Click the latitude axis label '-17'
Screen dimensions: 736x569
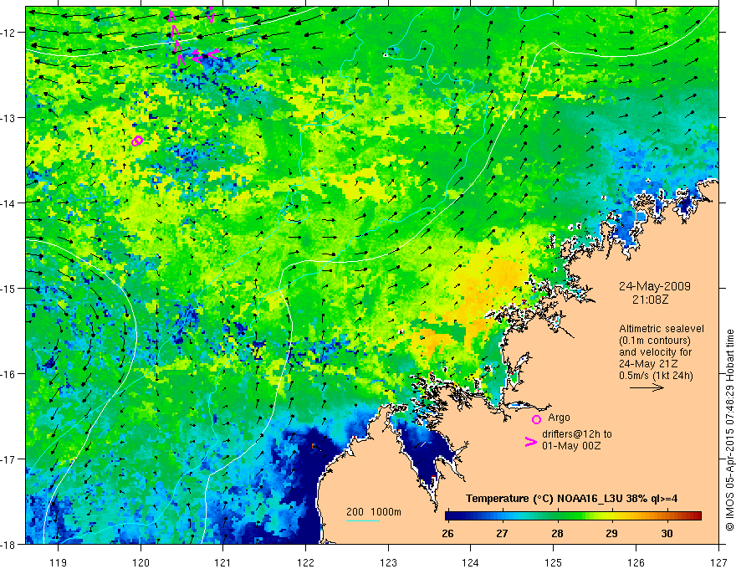click(9, 459)
